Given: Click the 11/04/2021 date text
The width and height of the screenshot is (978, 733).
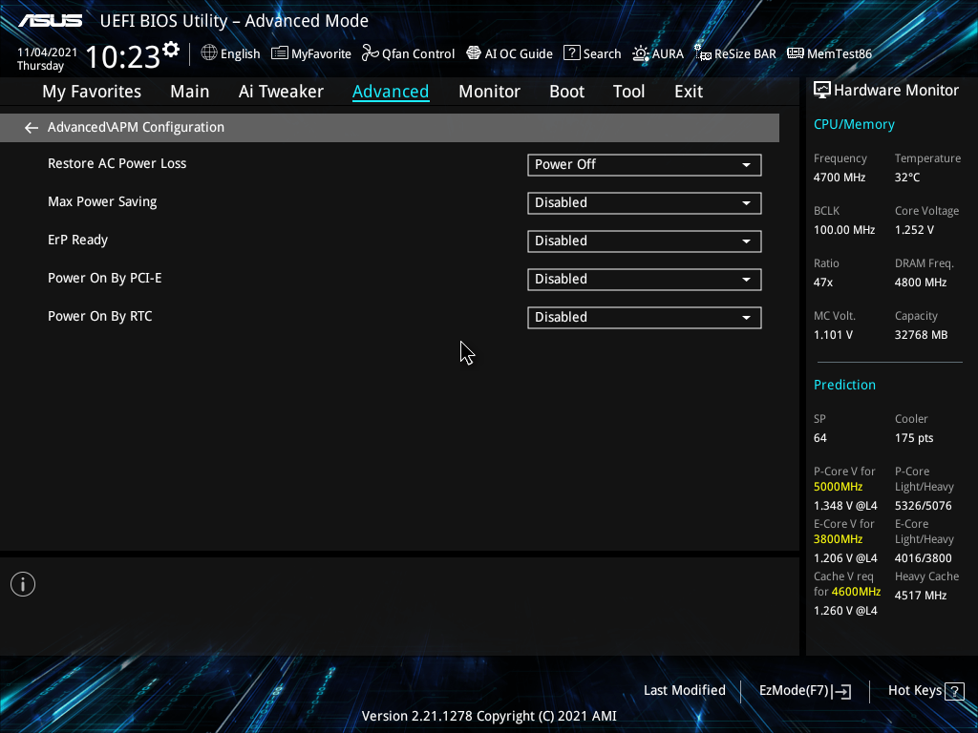Looking at the screenshot, I should click(x=47, y=52).
